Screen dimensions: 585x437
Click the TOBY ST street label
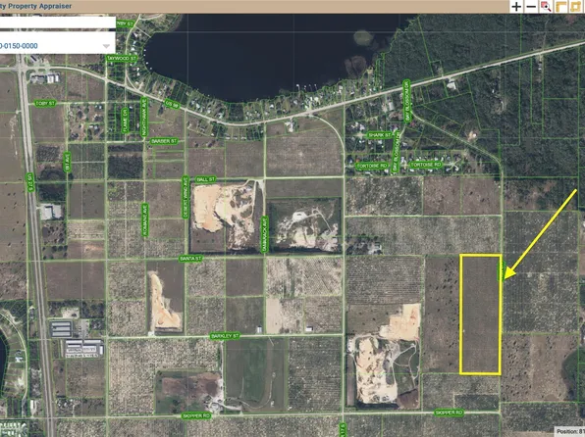pyautogui.click(x=45, y=103)
